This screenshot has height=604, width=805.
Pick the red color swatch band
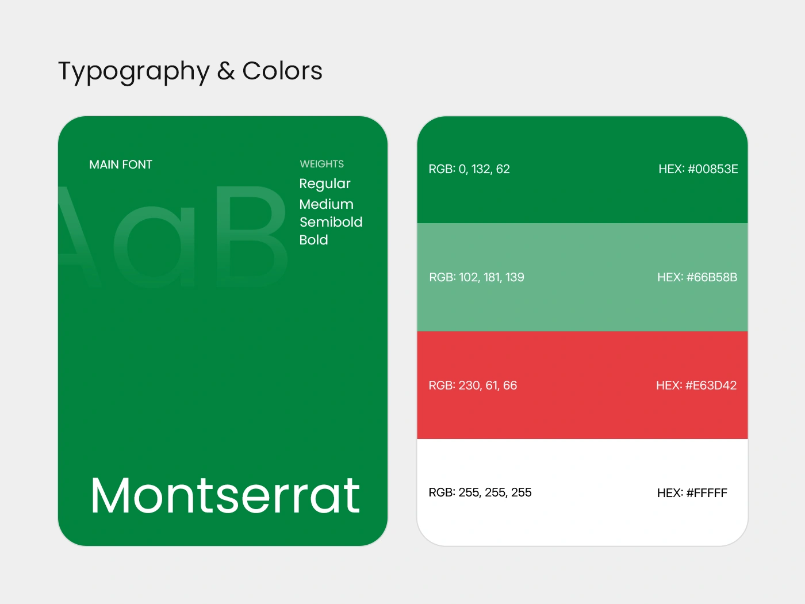(582, 385)
